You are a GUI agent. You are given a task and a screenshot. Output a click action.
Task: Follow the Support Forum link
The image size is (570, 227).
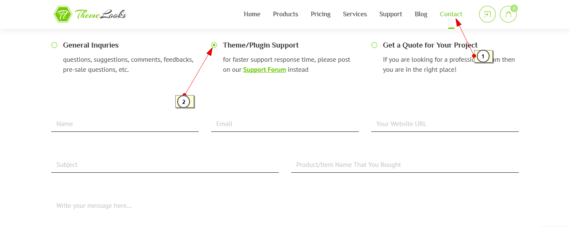click(265, 70)
